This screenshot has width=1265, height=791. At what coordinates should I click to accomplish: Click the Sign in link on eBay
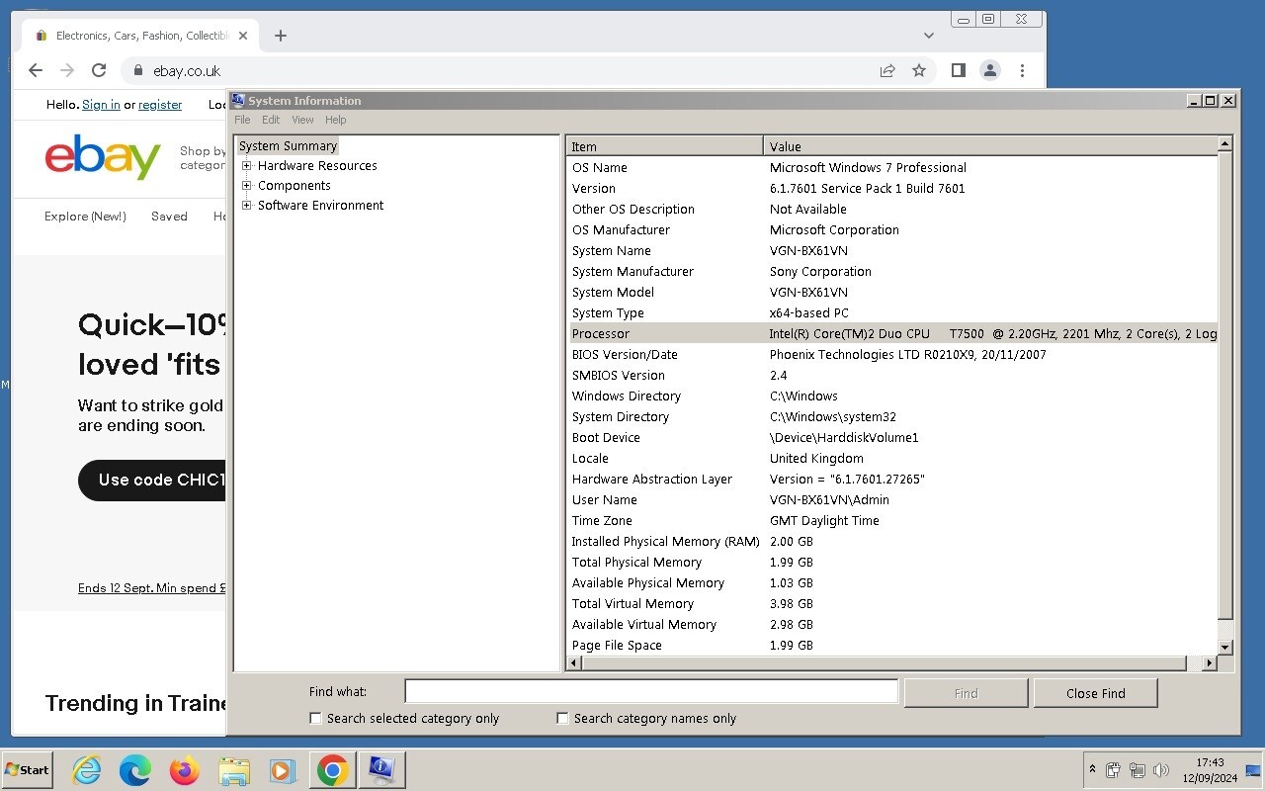[x=101, y=105]
